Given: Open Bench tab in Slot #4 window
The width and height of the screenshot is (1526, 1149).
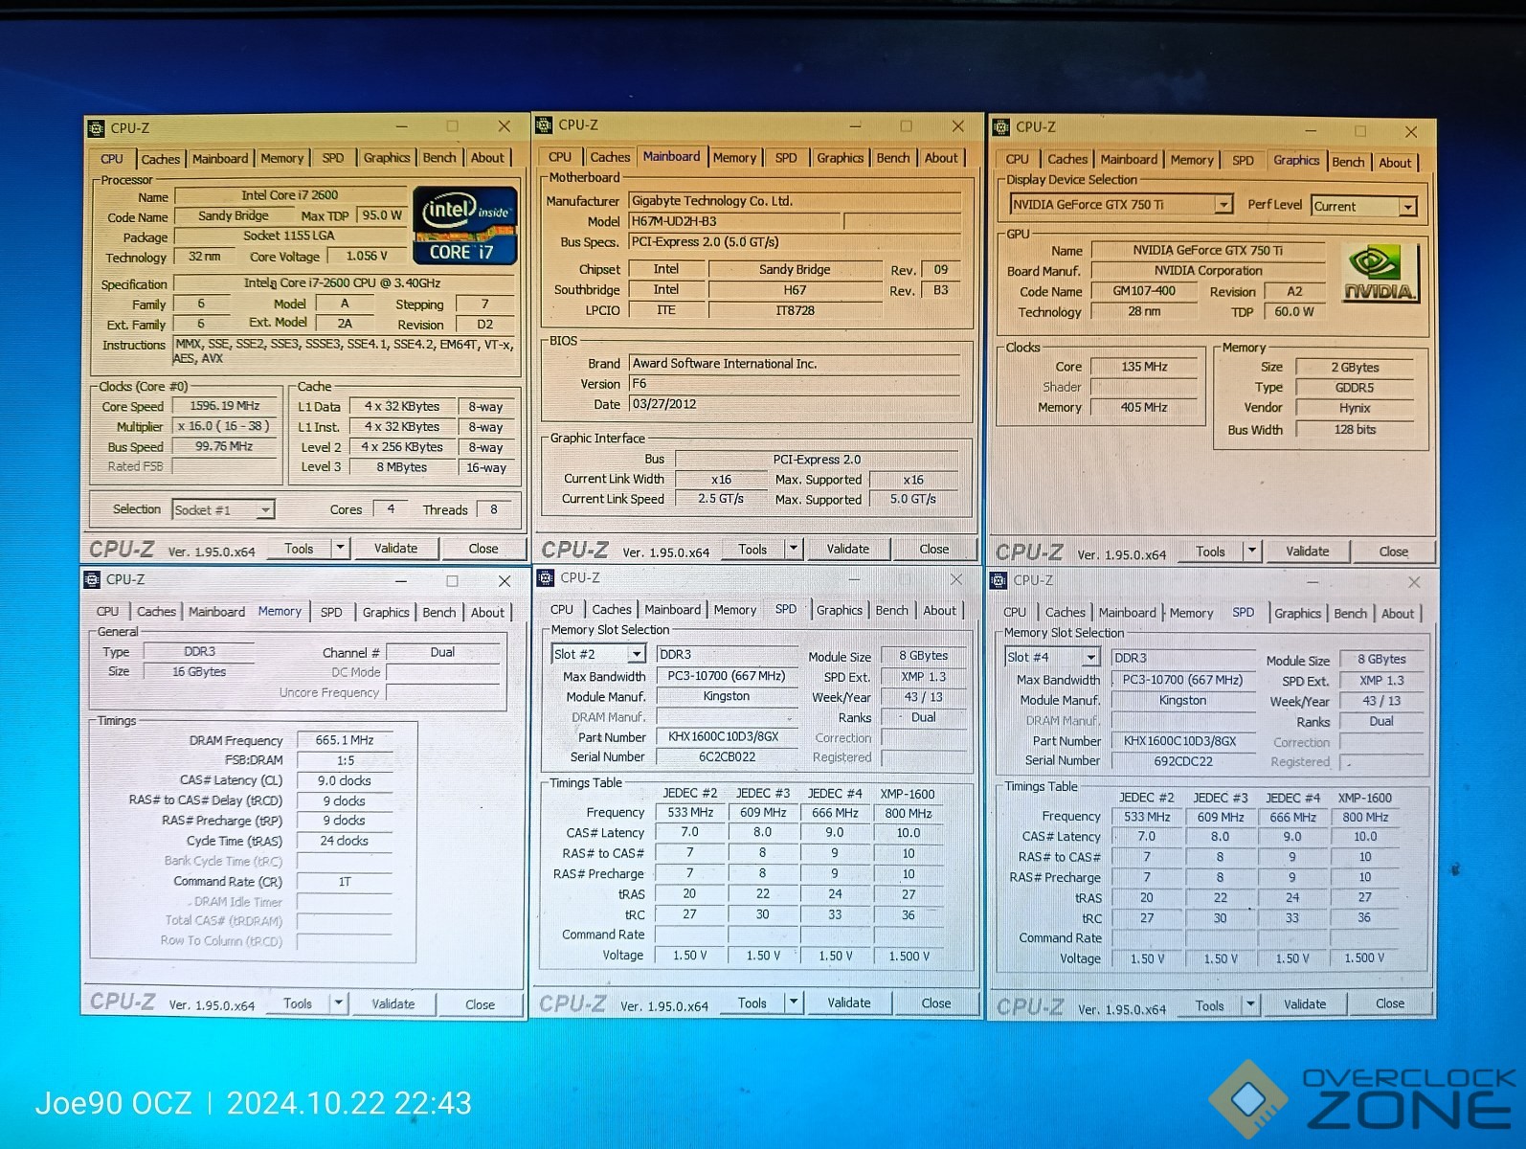Looking at the screenshot, I should tap(1350, 614).
